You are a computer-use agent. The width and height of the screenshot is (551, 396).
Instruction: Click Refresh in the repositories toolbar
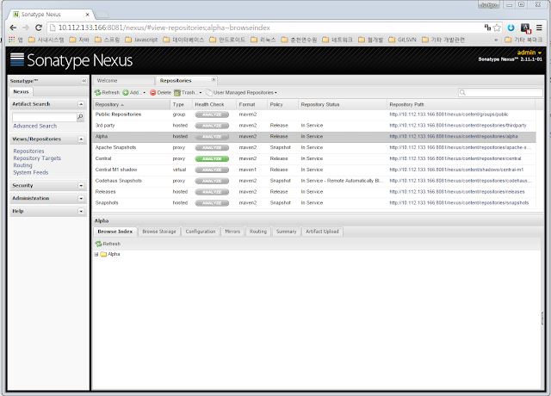click(x=107, y=92)
